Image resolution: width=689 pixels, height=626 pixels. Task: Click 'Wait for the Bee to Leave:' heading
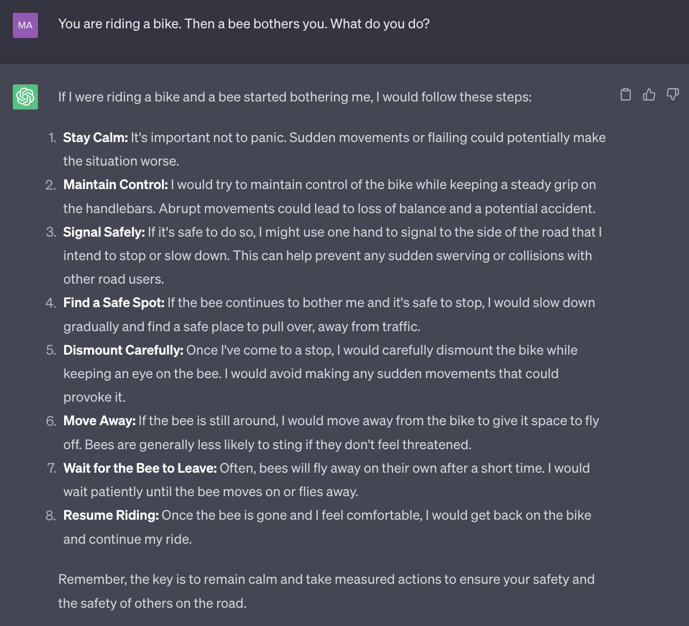(x=140, y=468)
